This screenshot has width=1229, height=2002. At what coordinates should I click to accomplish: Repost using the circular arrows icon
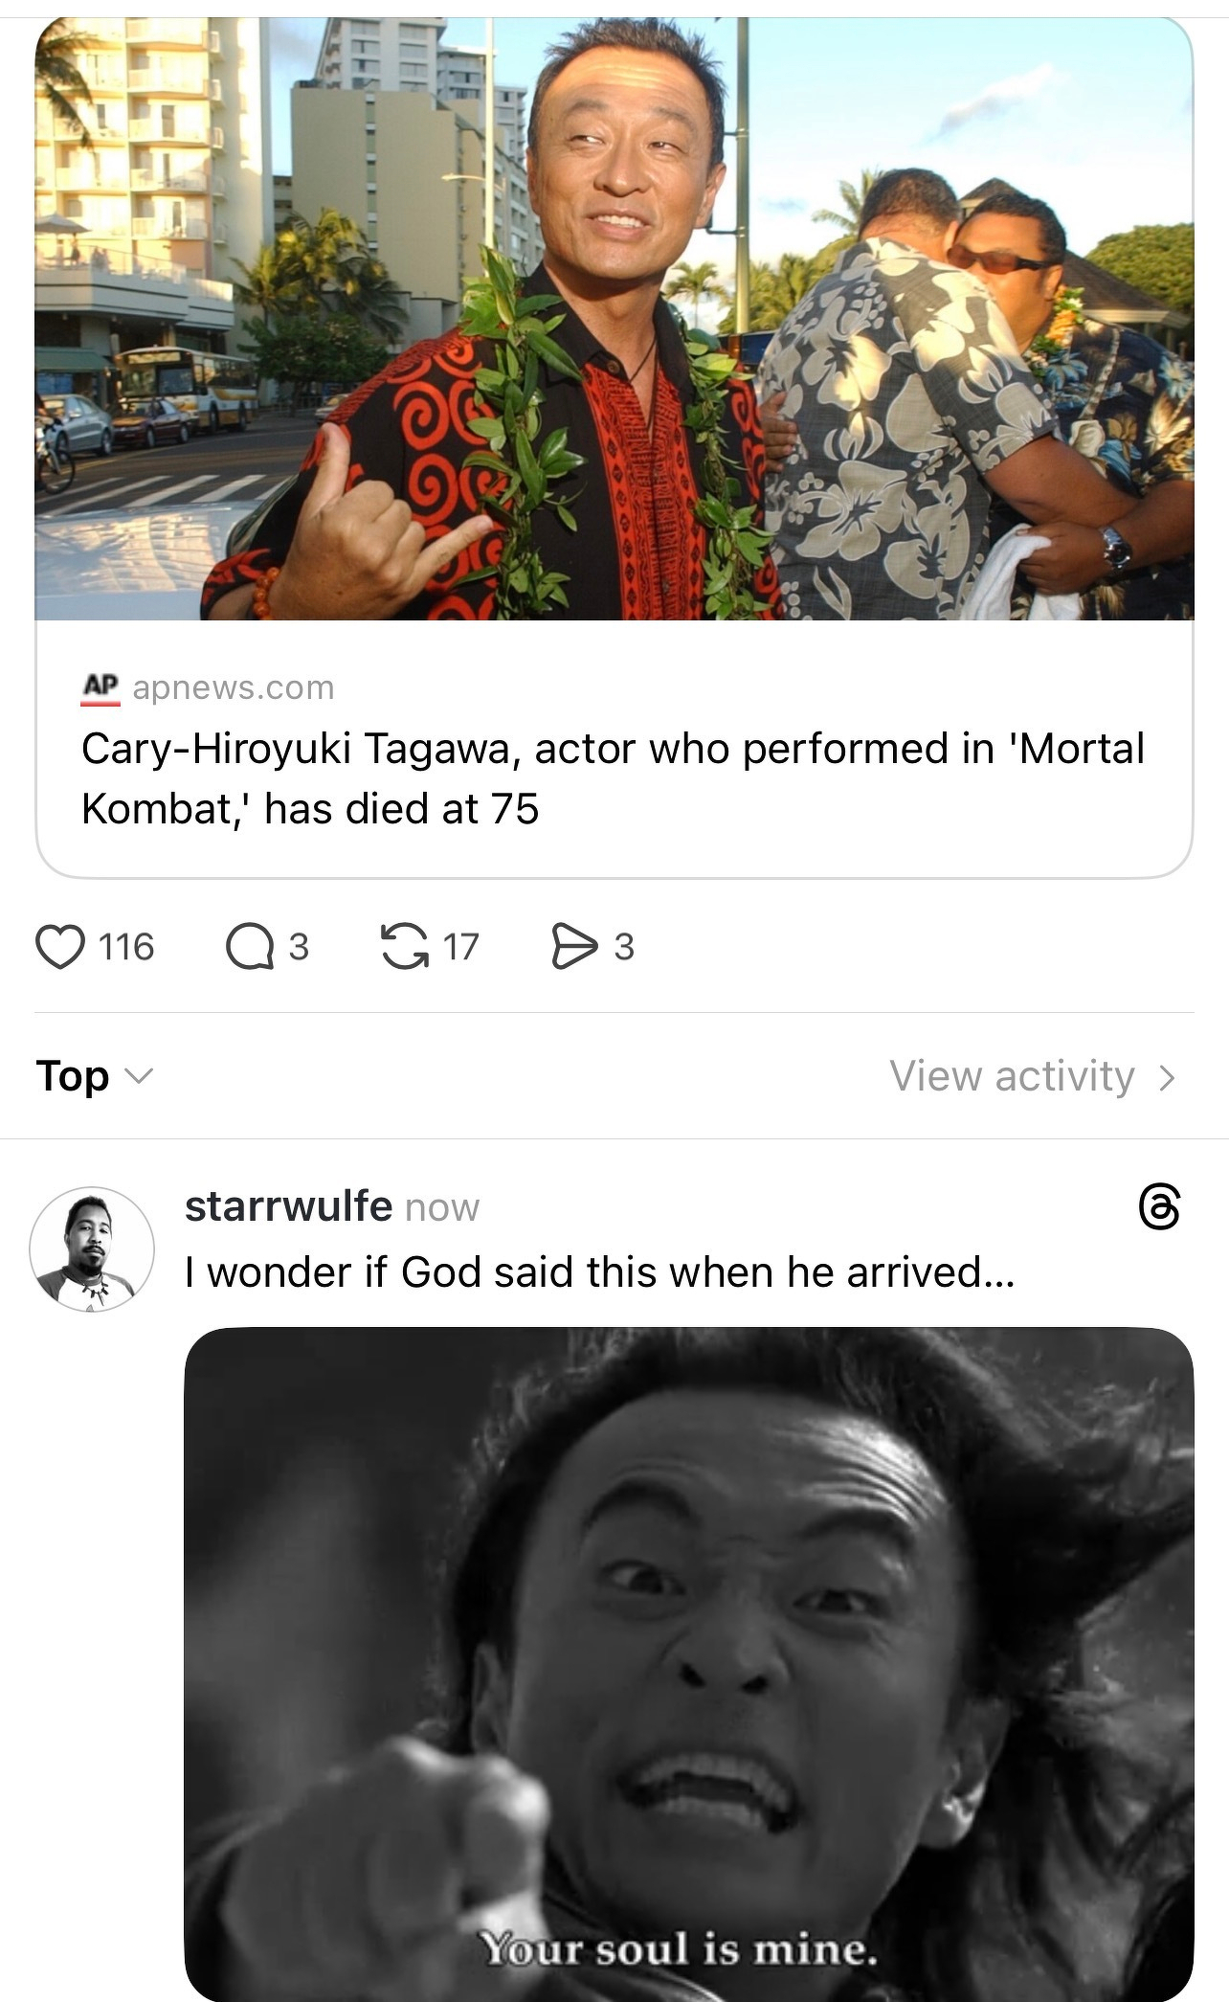[x=404, y=947]
